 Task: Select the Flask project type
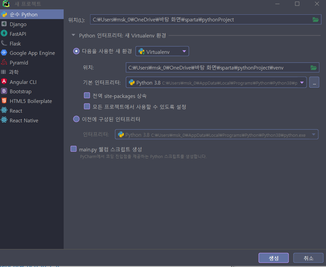32,43
